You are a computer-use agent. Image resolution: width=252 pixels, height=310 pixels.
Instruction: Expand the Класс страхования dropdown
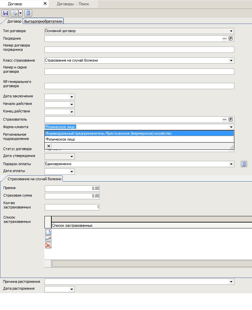click(231, 61)
